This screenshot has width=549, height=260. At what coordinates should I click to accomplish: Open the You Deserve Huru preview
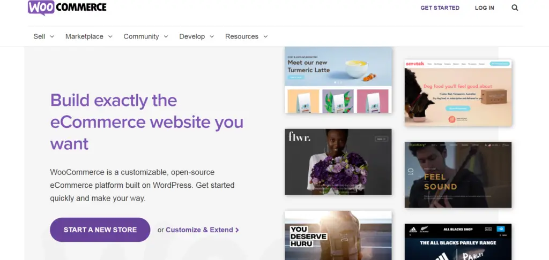coord(338,235)
